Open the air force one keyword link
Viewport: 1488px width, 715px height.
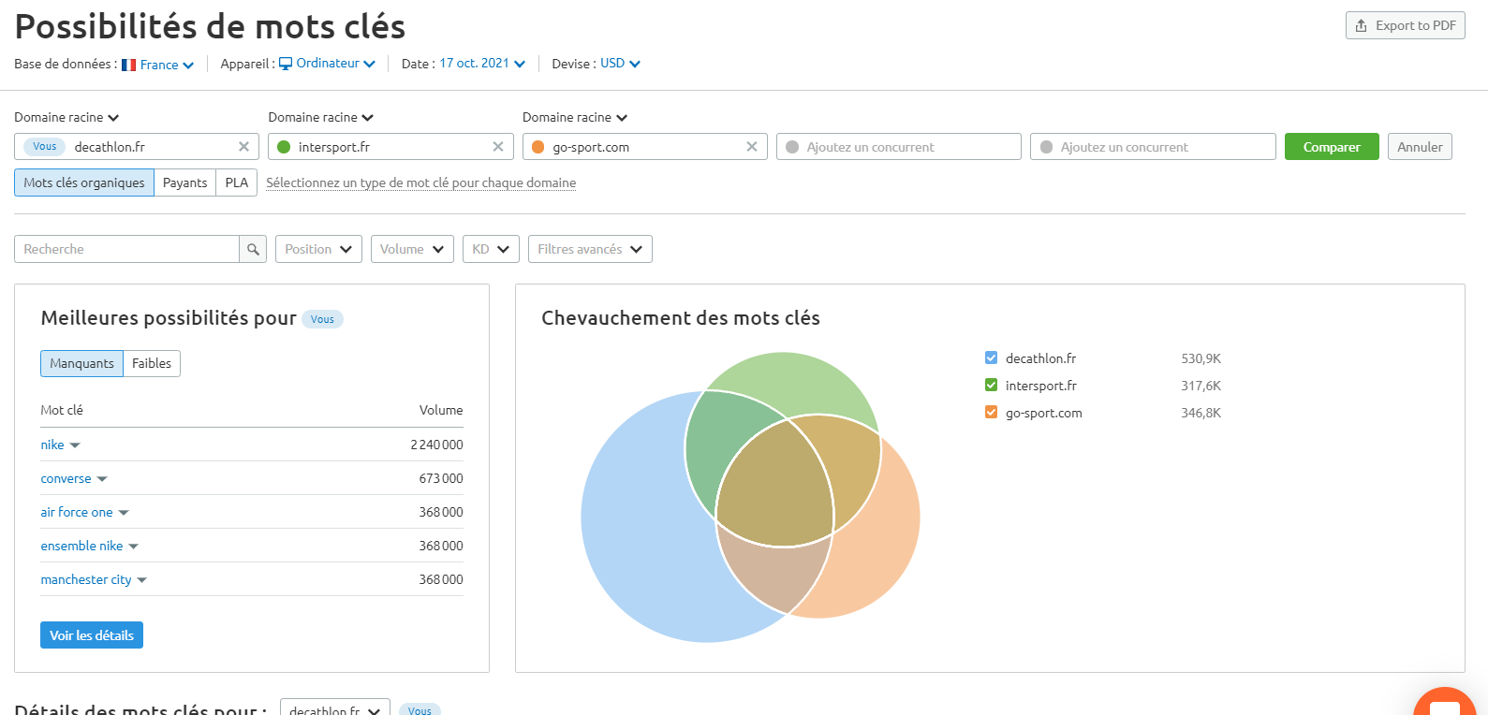[x=77, y=512]
